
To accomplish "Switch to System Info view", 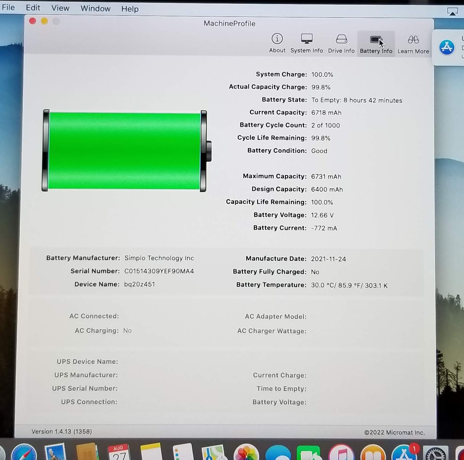I will pyautogui.click(x=306, y=43).
